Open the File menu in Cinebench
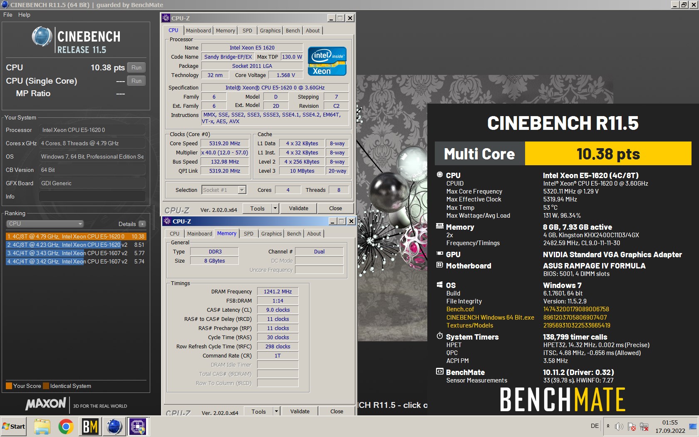Screen dimensions: 699x437 click(8, 15)
